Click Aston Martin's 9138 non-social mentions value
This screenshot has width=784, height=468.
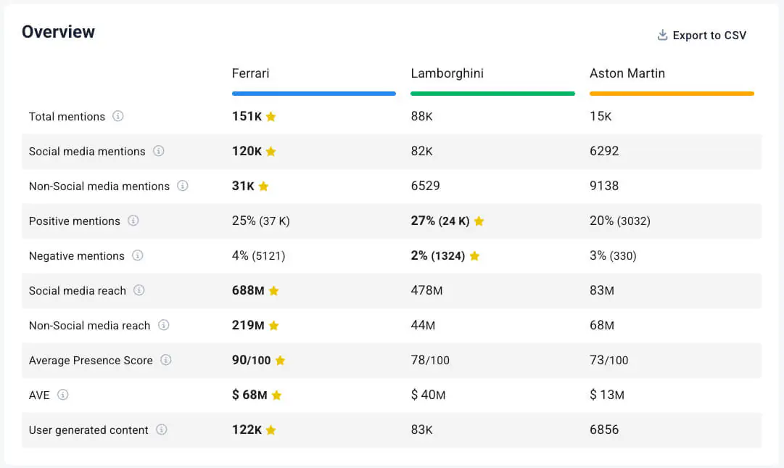(604, 186)
